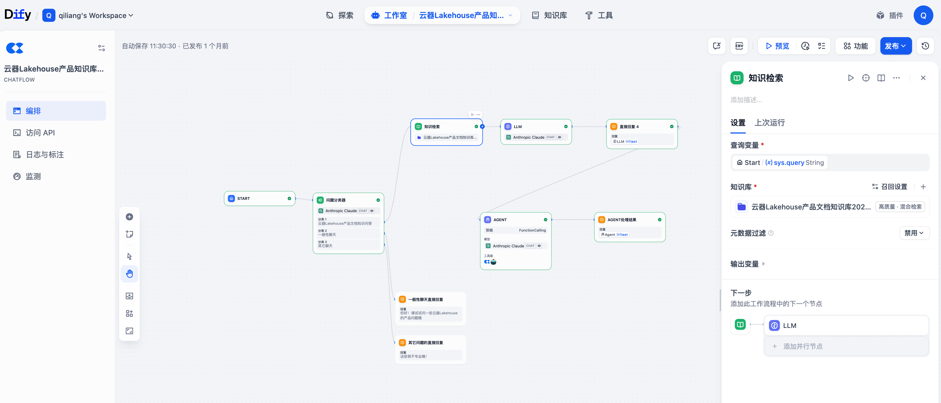Toggle eye icon on 问题分类器 model
Image resolution: width=941 pixels, height=403 pixels.
[x=372, y=211]
